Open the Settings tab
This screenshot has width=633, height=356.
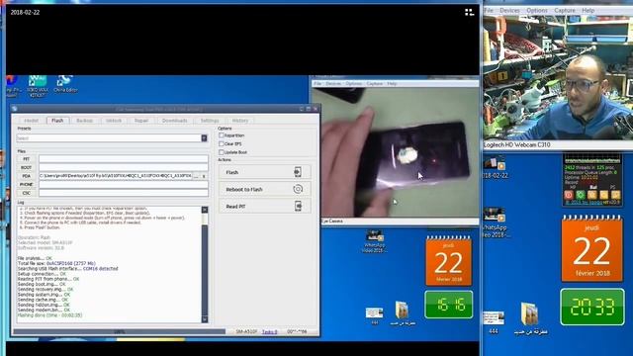coord(210,121)
